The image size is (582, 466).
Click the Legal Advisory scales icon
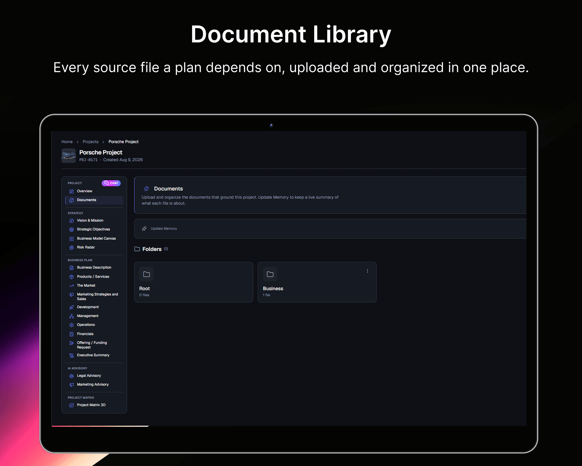click(72, 376)
